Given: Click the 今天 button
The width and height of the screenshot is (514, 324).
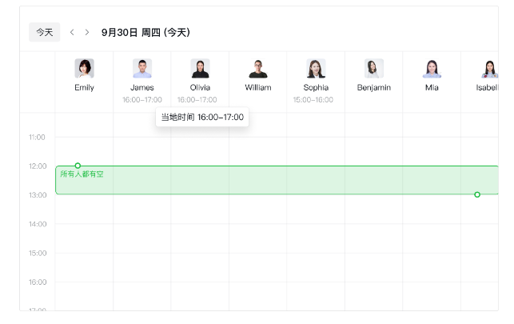Looking at the screenshot, I should tap(44, 32).
